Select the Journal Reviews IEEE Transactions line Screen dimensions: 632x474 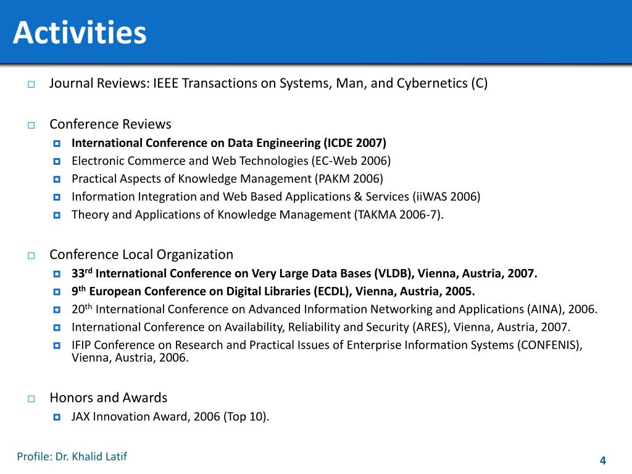268,83
